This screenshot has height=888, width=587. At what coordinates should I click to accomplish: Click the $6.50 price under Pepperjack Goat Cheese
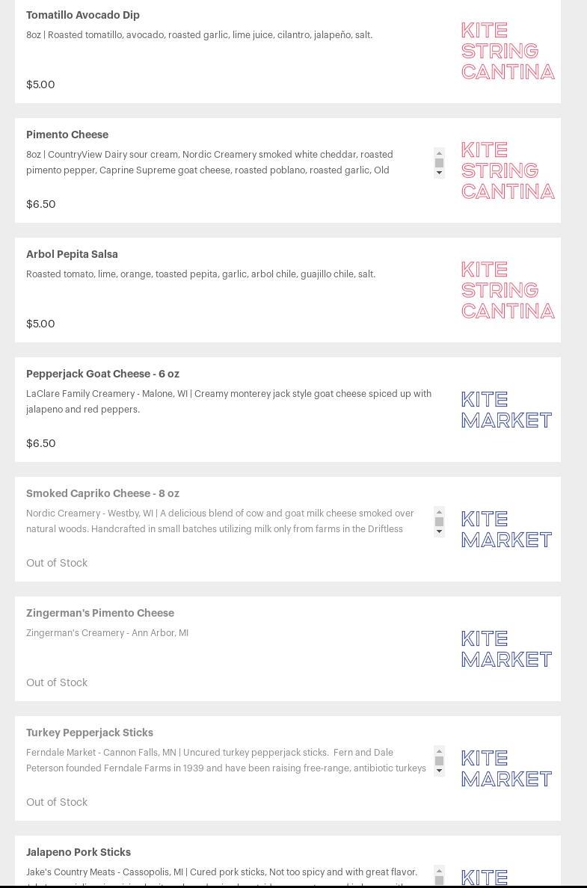[41, 443]
